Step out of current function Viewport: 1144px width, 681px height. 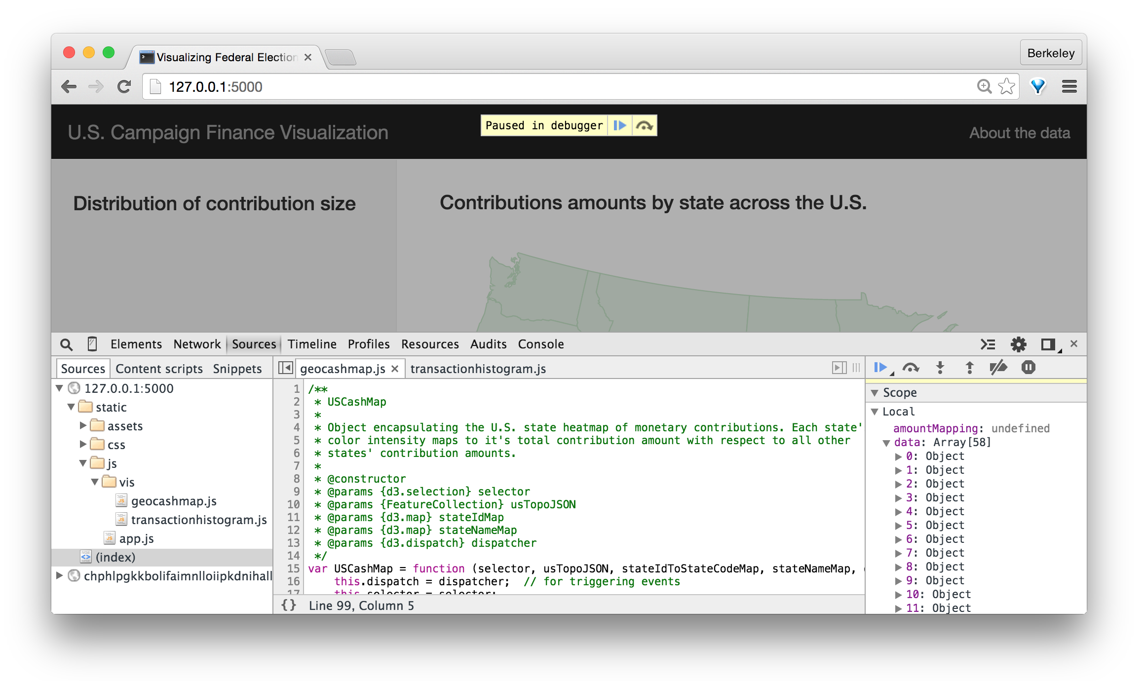(x=969, y=368)
